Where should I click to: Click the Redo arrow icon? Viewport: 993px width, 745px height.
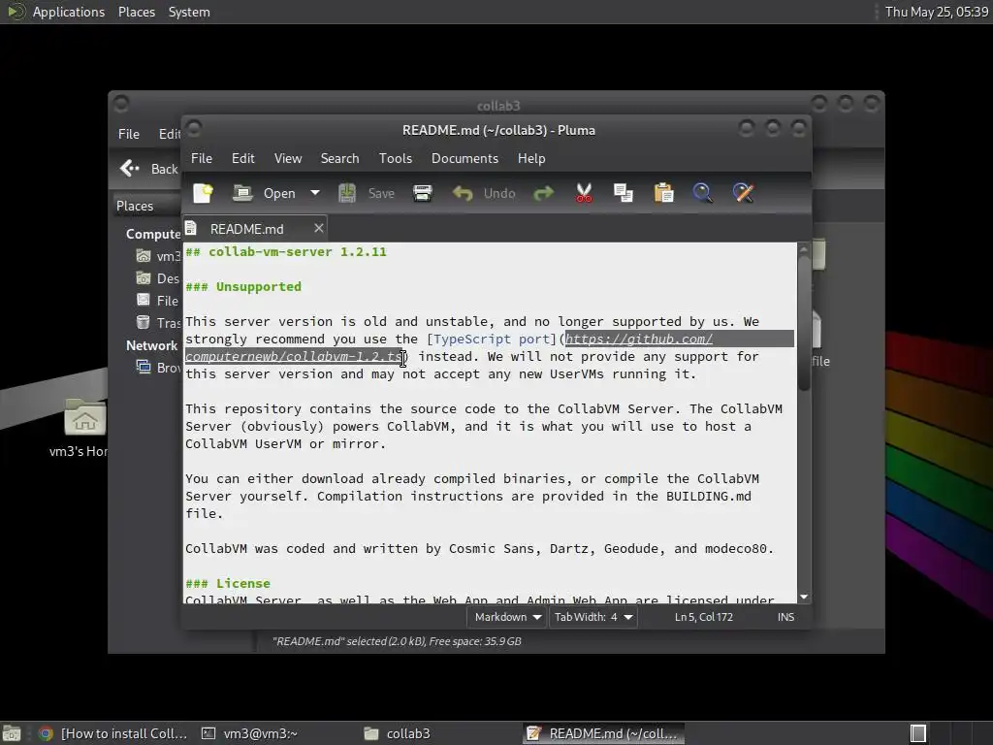(x=543, y=193)
